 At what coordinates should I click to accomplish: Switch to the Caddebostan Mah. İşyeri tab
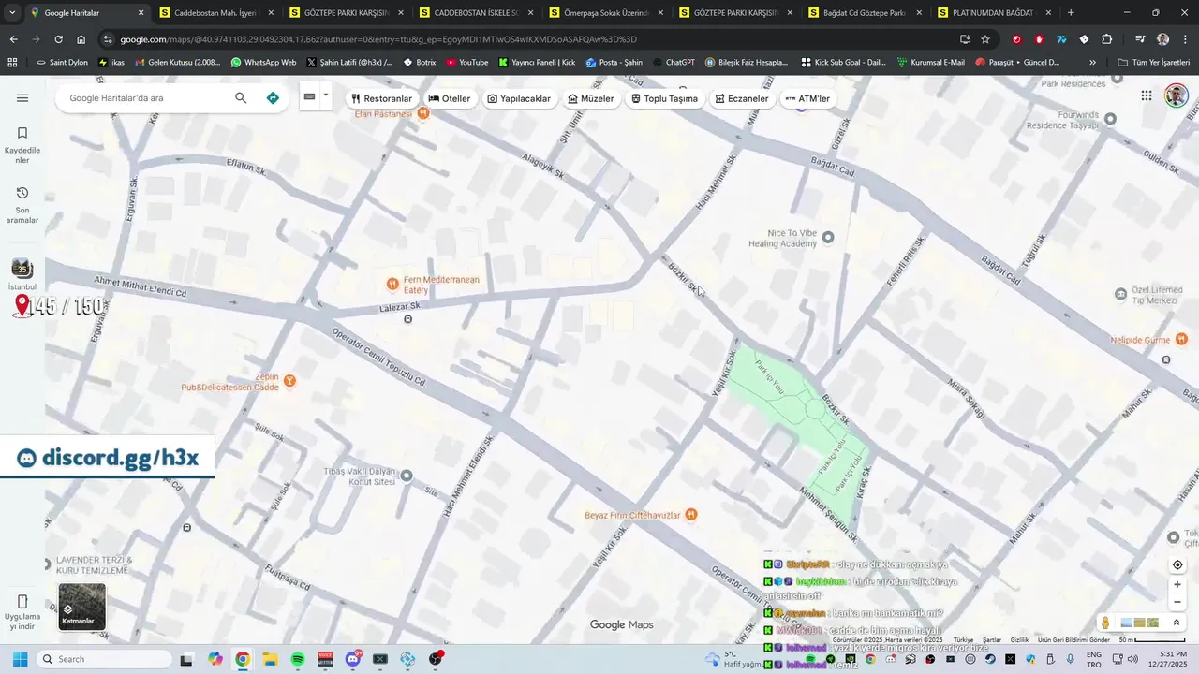(215, 13)
